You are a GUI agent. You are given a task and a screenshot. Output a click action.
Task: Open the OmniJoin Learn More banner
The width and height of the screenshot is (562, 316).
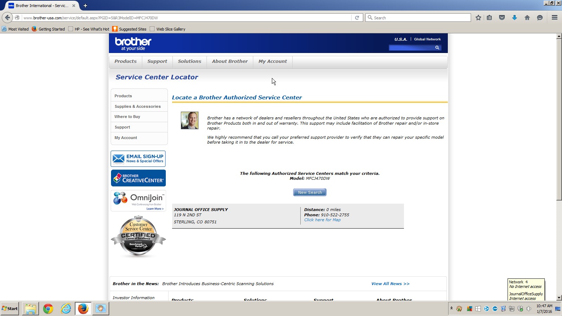point(138,201)
